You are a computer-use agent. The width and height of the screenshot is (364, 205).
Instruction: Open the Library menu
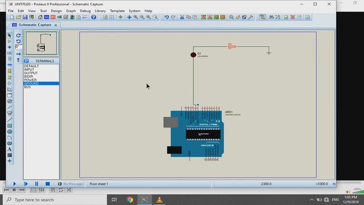(100, 11)
